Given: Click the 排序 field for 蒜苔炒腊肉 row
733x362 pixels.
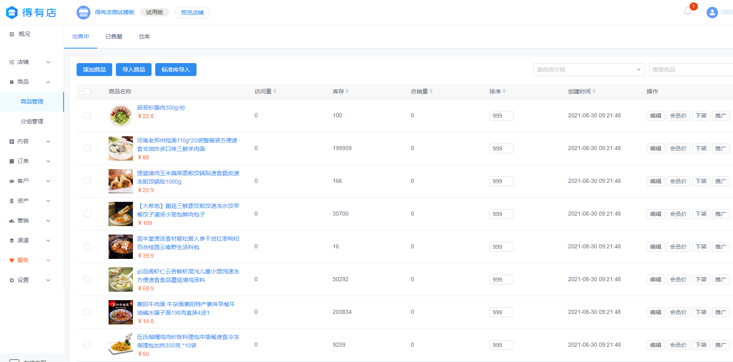Looking at the screenshot, I should click(502, 116).
